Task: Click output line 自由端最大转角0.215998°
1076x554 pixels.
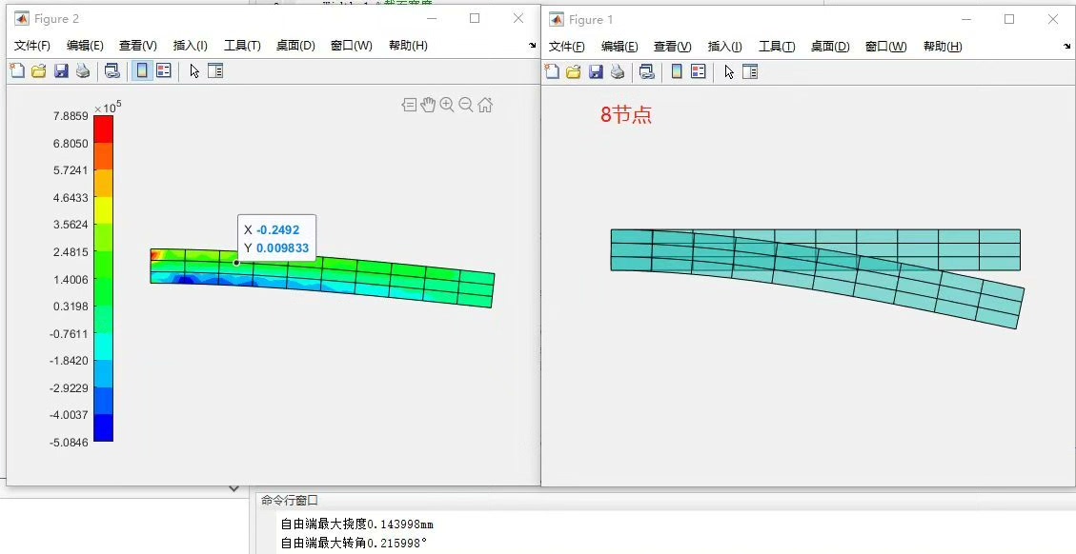Action: [354, 543]
